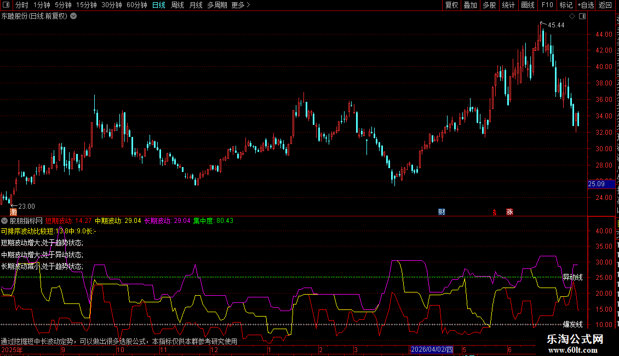This screenshot has height=356, width=619.
Task: Toggle the right info panel icon beside the diamond
Action: (x=582, y=16)
